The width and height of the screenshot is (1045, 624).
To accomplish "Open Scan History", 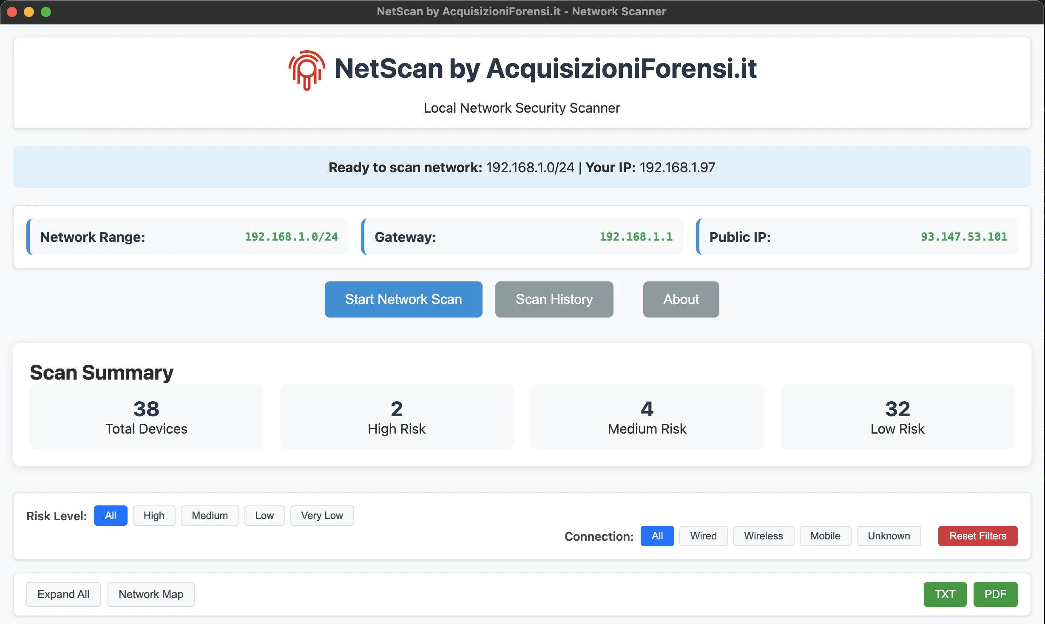I will pyautogui.click(x=554, y=299).
